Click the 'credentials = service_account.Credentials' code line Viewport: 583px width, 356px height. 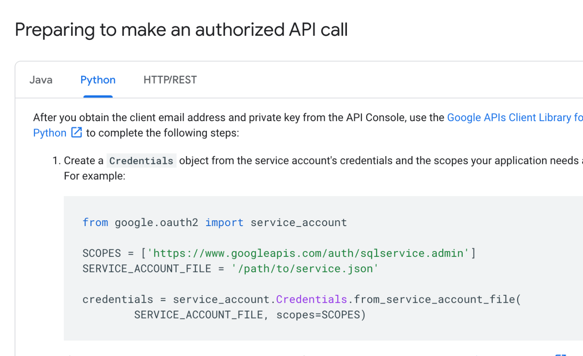(301, 299)
